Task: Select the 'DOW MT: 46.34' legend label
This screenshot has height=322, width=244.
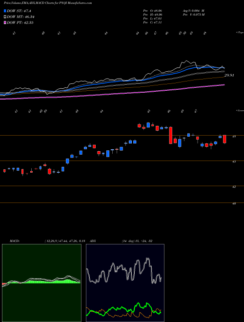Action: (20, 17)
